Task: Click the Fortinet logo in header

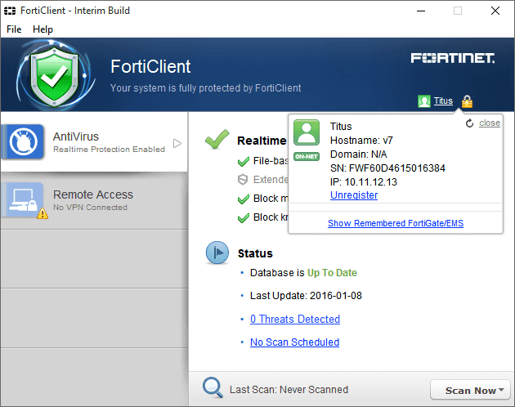Action: 453,58
